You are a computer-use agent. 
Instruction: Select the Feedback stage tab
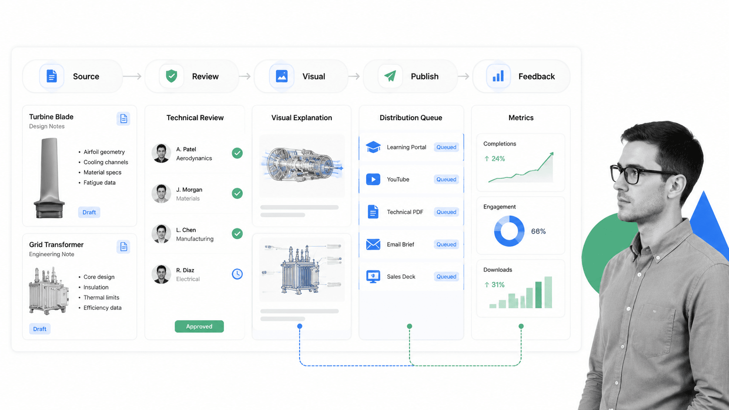[x=521, y=76]
